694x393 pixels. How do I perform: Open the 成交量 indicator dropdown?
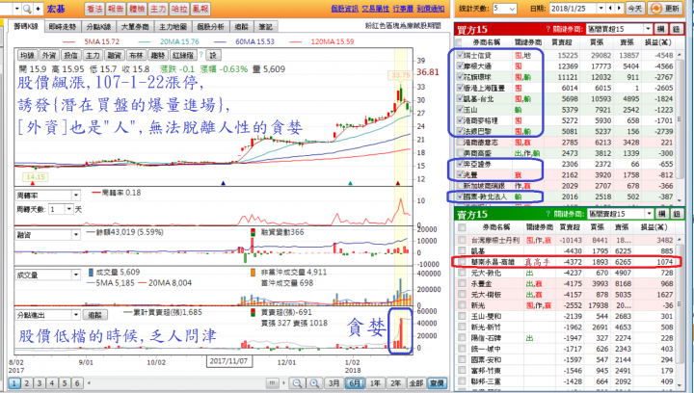click(76, 275)
